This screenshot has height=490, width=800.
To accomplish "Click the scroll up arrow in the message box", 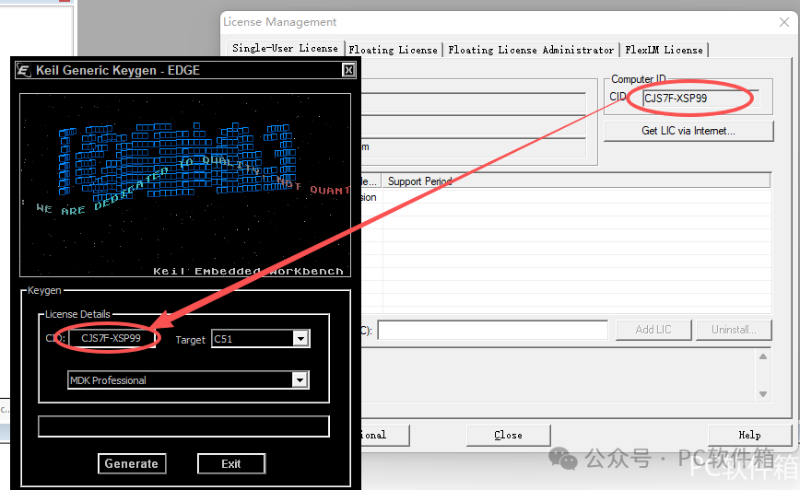I will (x=763, y=356).
